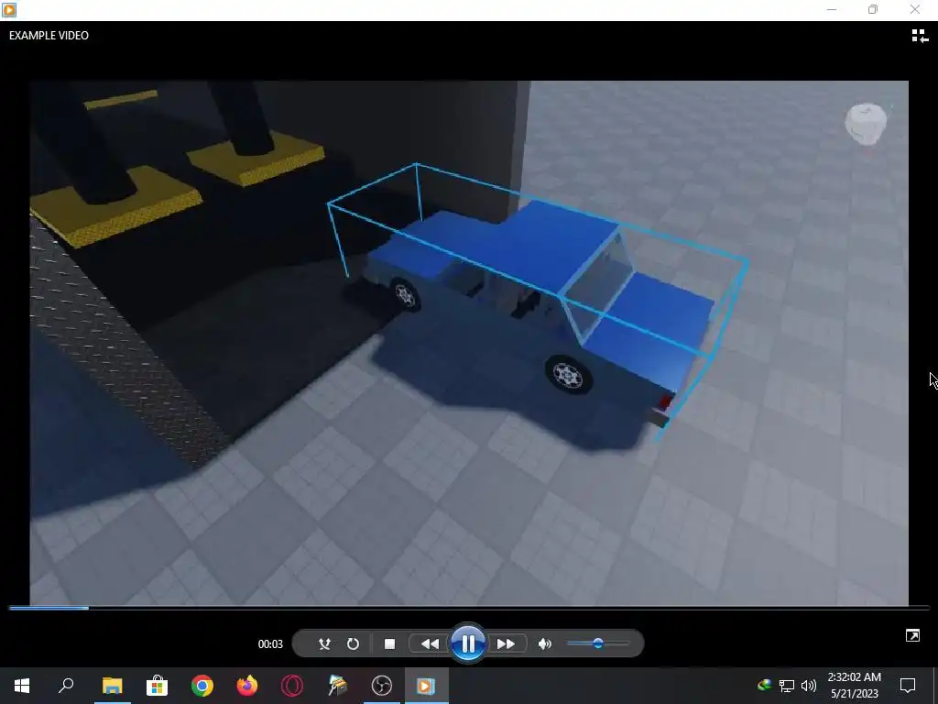This screenshot has width=938, height=704.
Task: Skip forward to next track
Action: point(506,644)
